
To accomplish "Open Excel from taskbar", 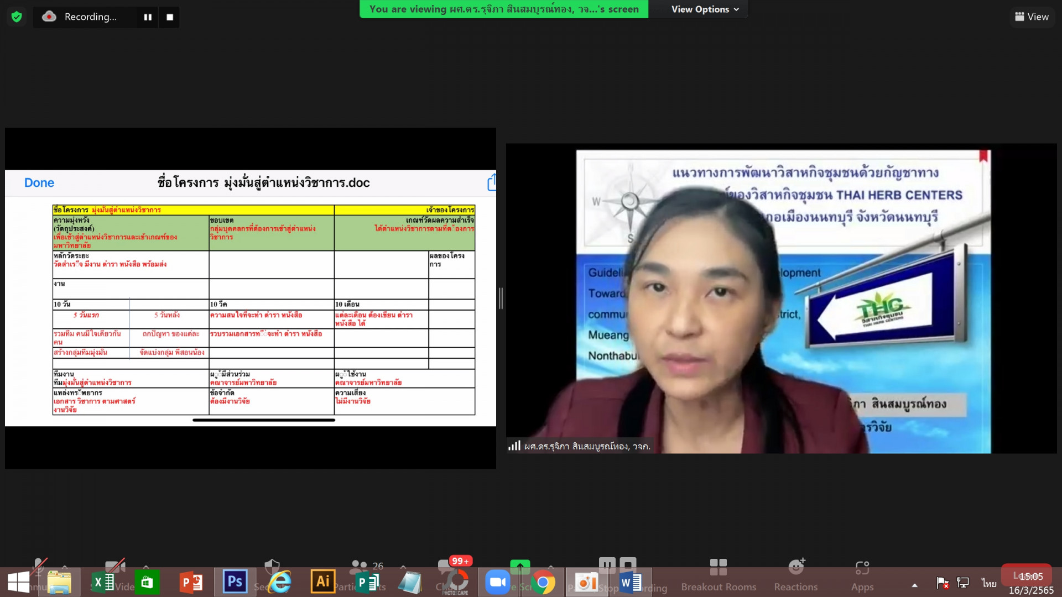I will click(x=103, y=583).
